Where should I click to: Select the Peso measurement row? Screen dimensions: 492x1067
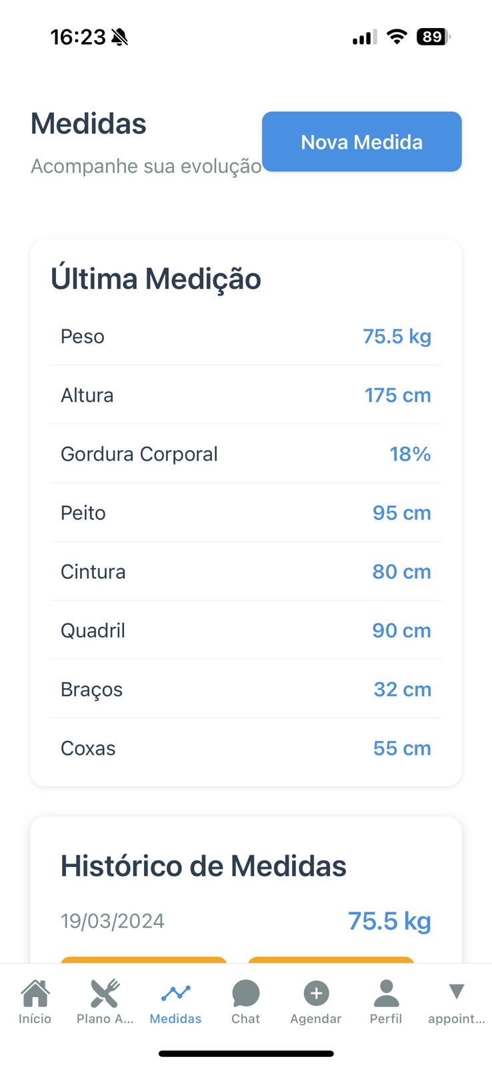pyautogui.click(x=245, y=336)
